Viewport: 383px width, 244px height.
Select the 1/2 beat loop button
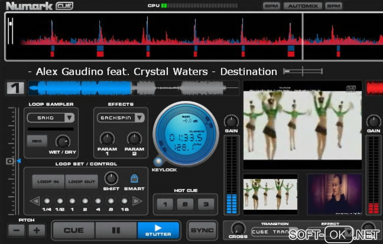60,201
